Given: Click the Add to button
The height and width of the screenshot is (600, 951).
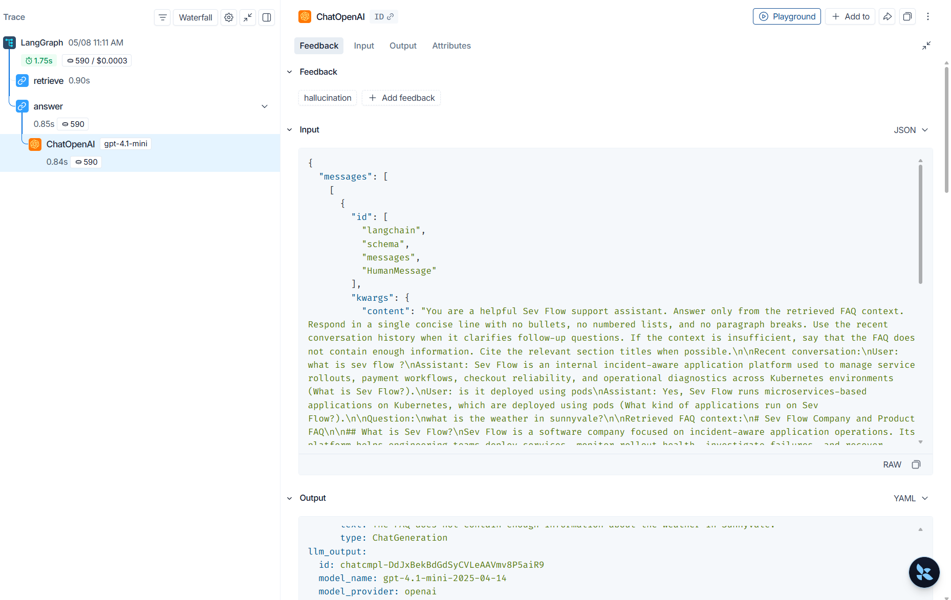Looking at the screenshot, I should pos(850,16).
